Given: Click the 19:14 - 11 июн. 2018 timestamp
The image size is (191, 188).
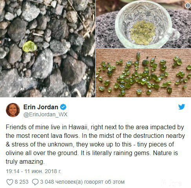Looking at the screenshot, I should [x=34, y=171].
